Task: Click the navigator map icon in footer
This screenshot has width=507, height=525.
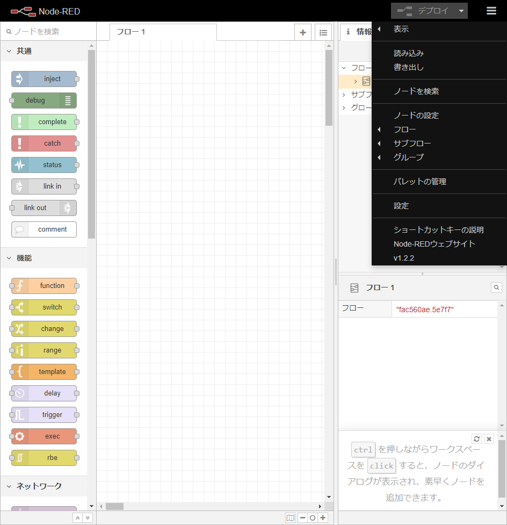Action: click(291, 517)
